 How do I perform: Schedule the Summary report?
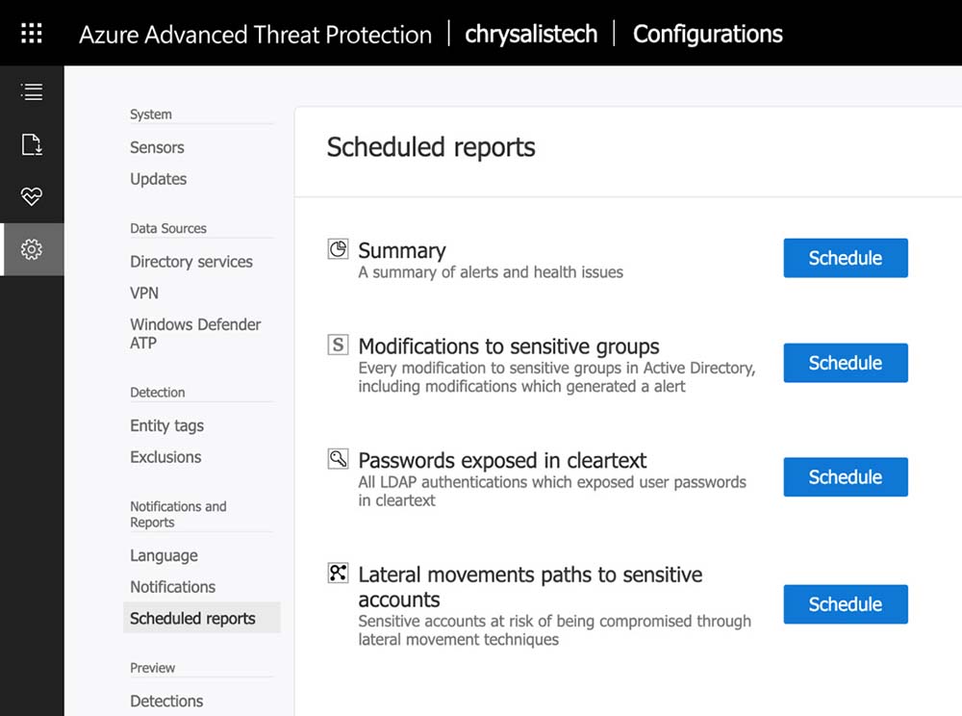845,258
